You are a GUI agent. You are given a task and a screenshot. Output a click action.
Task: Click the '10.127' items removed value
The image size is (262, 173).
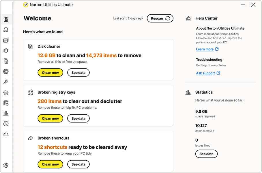click(x=201, y=126)
